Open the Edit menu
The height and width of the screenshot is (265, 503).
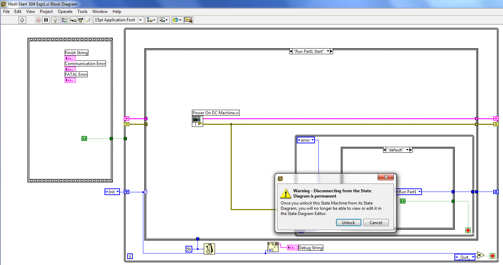click(18, 12)
